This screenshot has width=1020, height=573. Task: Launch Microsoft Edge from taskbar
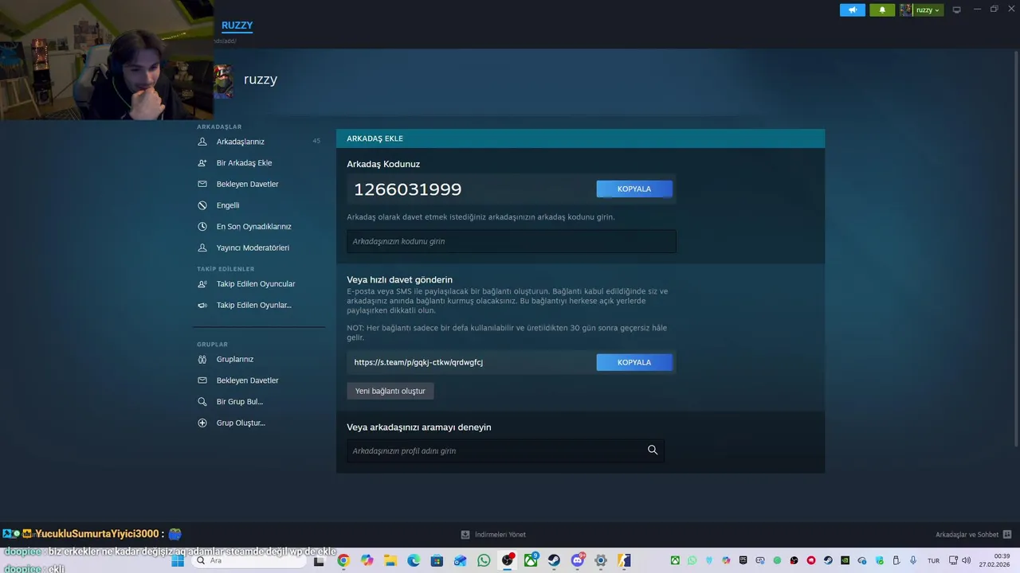[414, 561]
